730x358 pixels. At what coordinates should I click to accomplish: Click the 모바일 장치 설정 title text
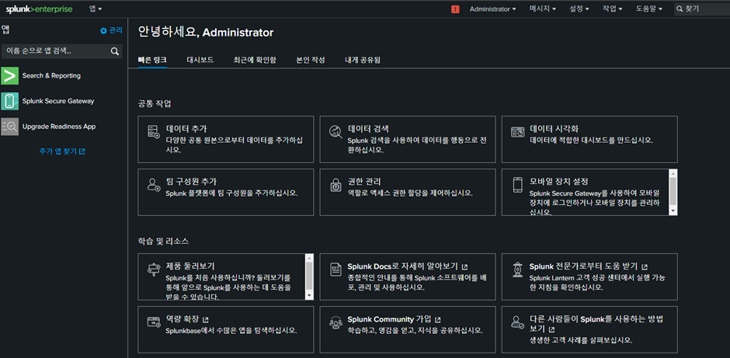coord(560,182)
